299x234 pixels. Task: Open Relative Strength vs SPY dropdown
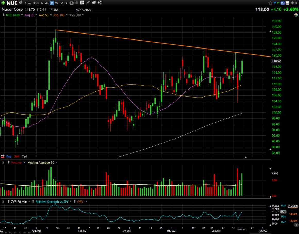[x=71, y=201]
